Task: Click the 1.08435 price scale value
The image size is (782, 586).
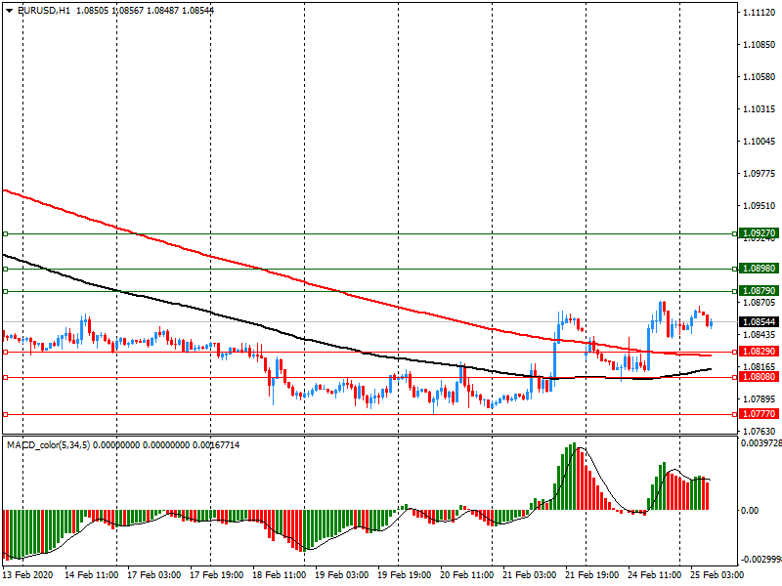Action: [760, 335]
